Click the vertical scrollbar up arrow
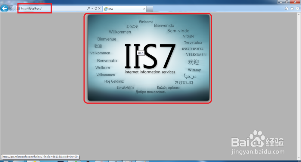The height and width of the screenshot is (162, 301). tap(299, 14)
